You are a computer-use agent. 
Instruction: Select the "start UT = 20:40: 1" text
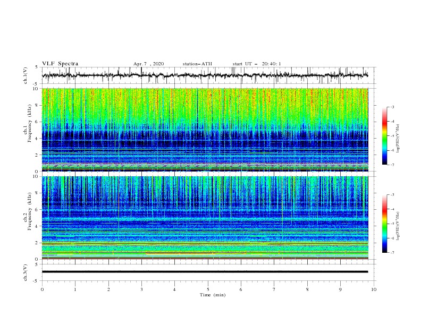(257, 64)
